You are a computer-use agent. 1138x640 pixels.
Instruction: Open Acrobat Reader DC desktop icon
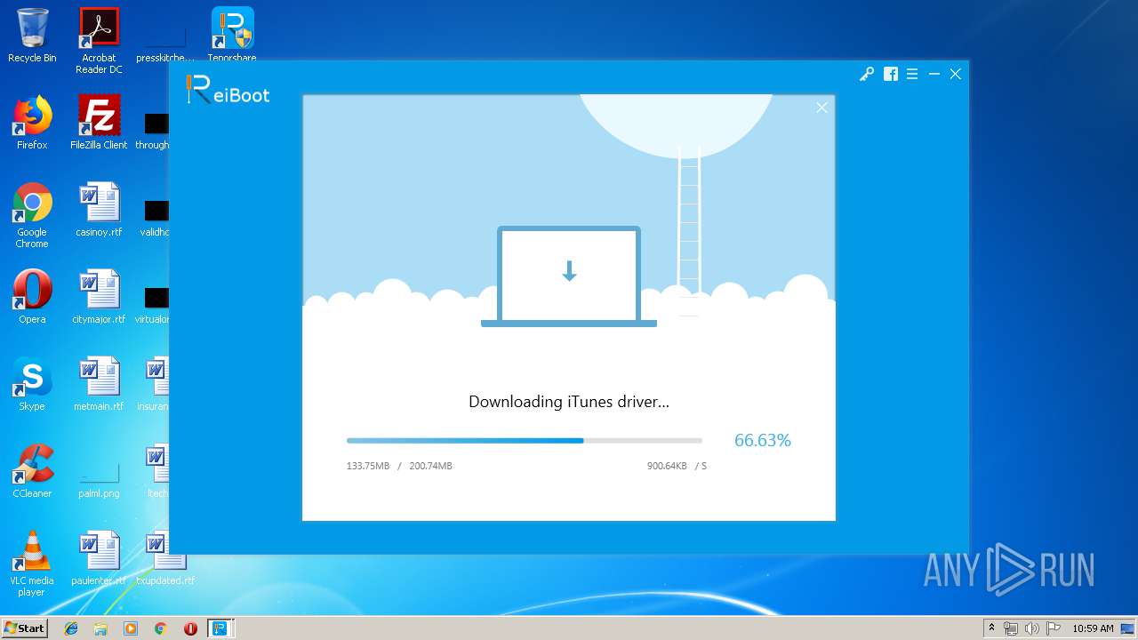click(99, 41)
